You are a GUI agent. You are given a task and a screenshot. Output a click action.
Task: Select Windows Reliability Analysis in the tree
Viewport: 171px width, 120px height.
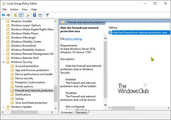click(28, 50)
